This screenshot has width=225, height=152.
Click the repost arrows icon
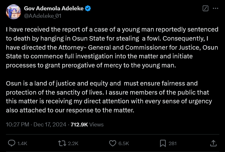[x=62, y=143]
